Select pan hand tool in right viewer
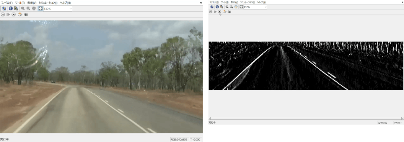The width and height of the screenshot is (404, 142). [x=236, y=7]
